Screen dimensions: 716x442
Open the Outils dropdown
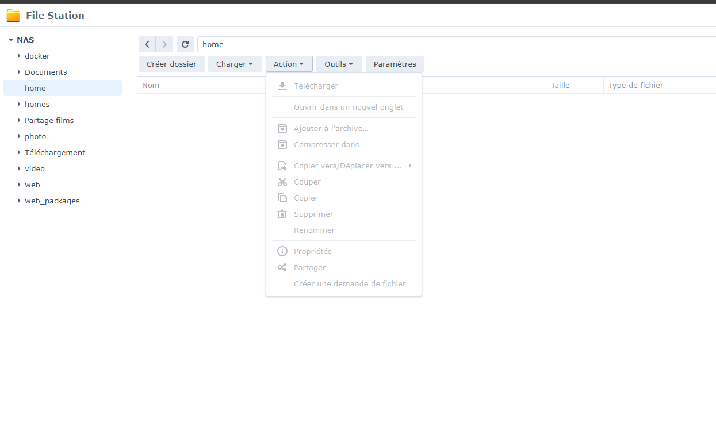tap(339, 64)
